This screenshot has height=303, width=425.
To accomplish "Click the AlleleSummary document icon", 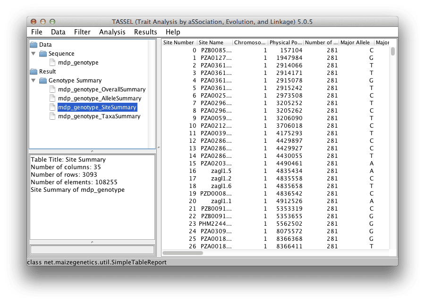I will click(x=52, y=98).
